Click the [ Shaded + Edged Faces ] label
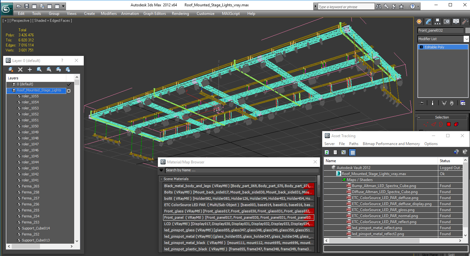The image size is (470, 256). tap(52, 21)
